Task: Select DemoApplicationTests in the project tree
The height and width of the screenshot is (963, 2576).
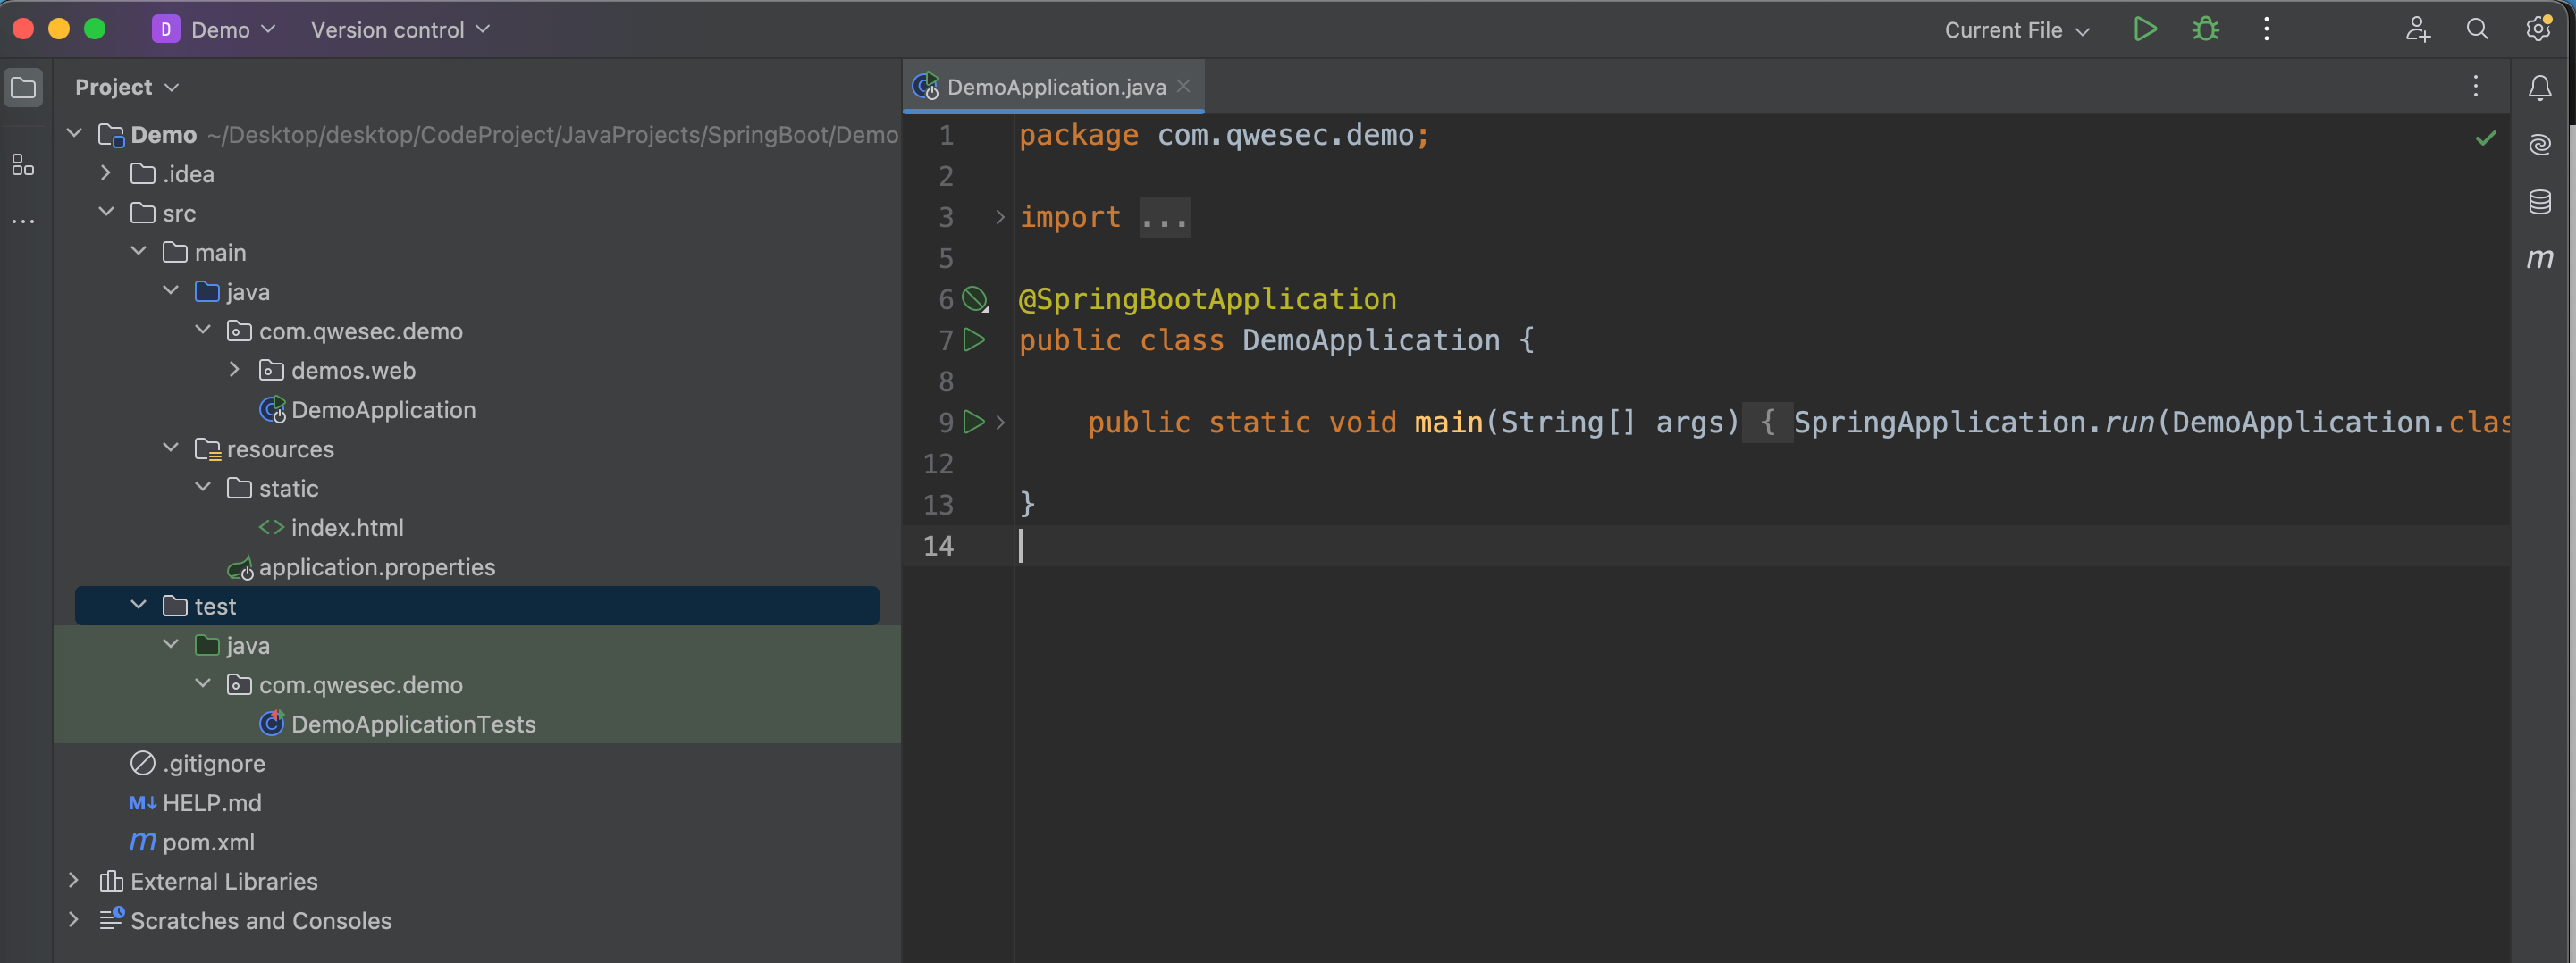Action: tap(413, 724)
